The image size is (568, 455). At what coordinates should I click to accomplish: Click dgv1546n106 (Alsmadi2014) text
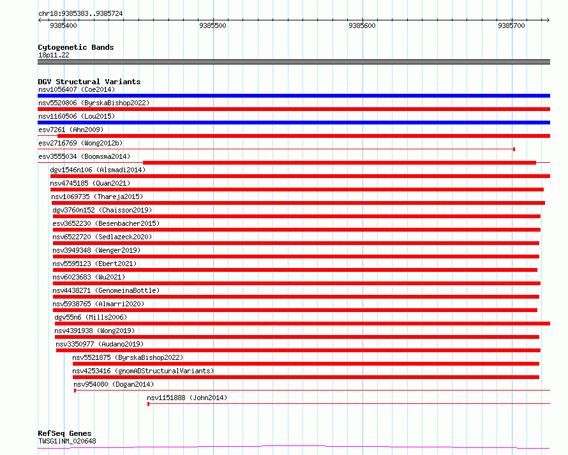tap(98, 170)
